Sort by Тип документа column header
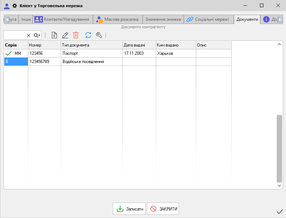Image resolution: width=286 pixels, height=218 pixels. pyautogui.click(x=92, y=45)
